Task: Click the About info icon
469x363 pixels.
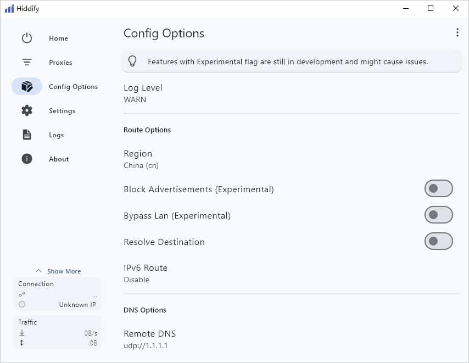Action: click(27, 159)
